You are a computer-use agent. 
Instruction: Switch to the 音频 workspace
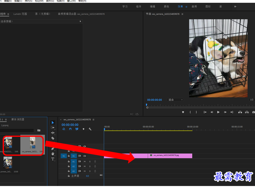point(194,7)
